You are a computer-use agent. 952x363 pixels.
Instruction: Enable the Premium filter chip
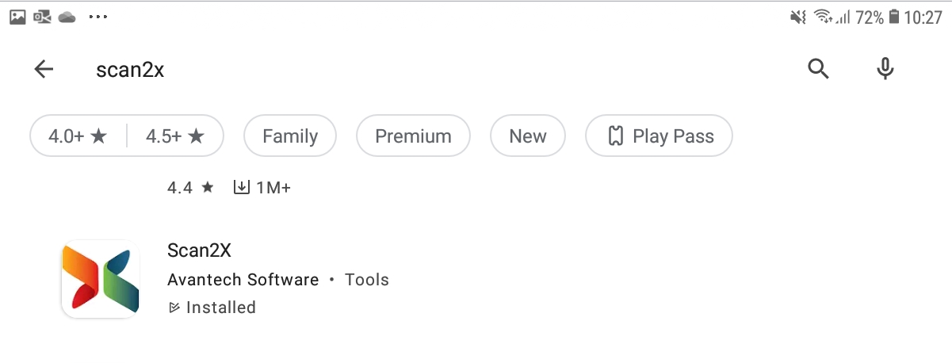pyautogui.click(x=413, y=136)
